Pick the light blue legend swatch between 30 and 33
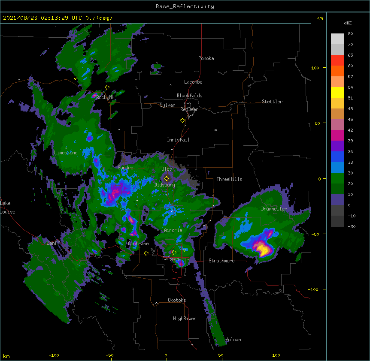This screenshot has width=370, height=361. [x=337, y=168]
